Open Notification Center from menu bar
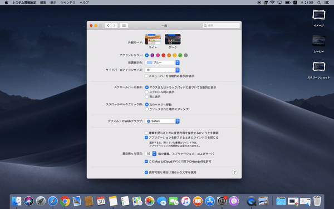Image resolution: width=334 pixels, height=209 pixels. (326, 3)
